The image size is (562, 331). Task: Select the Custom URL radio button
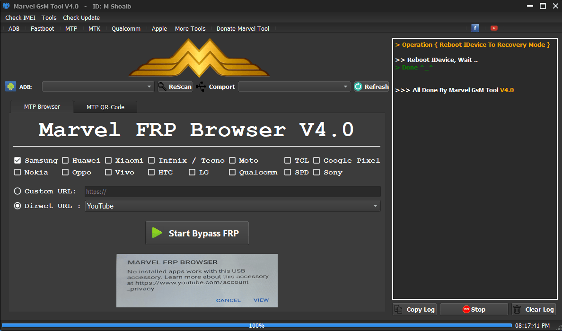tap(17, 191)
